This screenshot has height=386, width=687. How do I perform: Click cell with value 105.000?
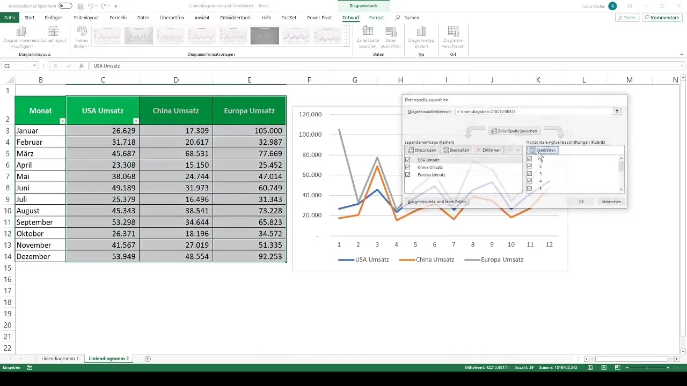249,131
